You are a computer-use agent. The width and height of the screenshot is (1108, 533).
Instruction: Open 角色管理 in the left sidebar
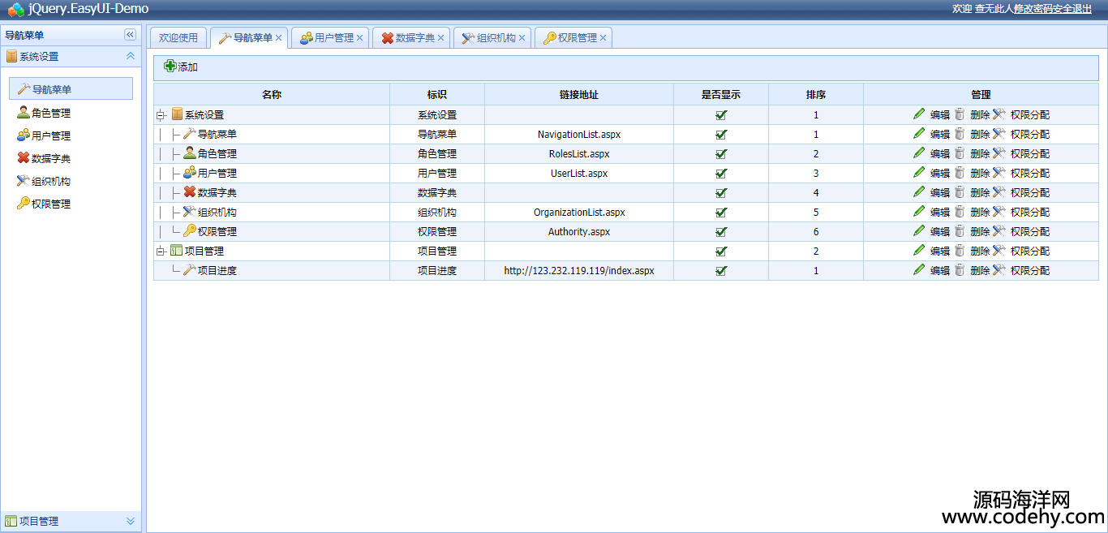click(50, 113)
